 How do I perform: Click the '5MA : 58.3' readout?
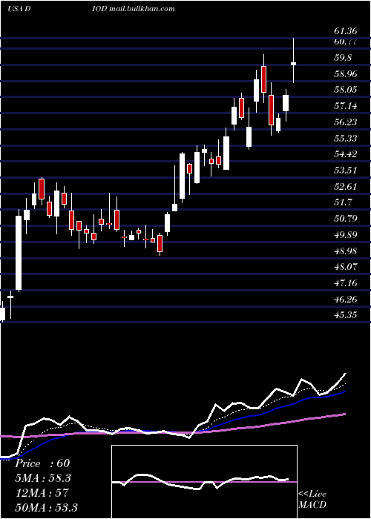point(43,478)
